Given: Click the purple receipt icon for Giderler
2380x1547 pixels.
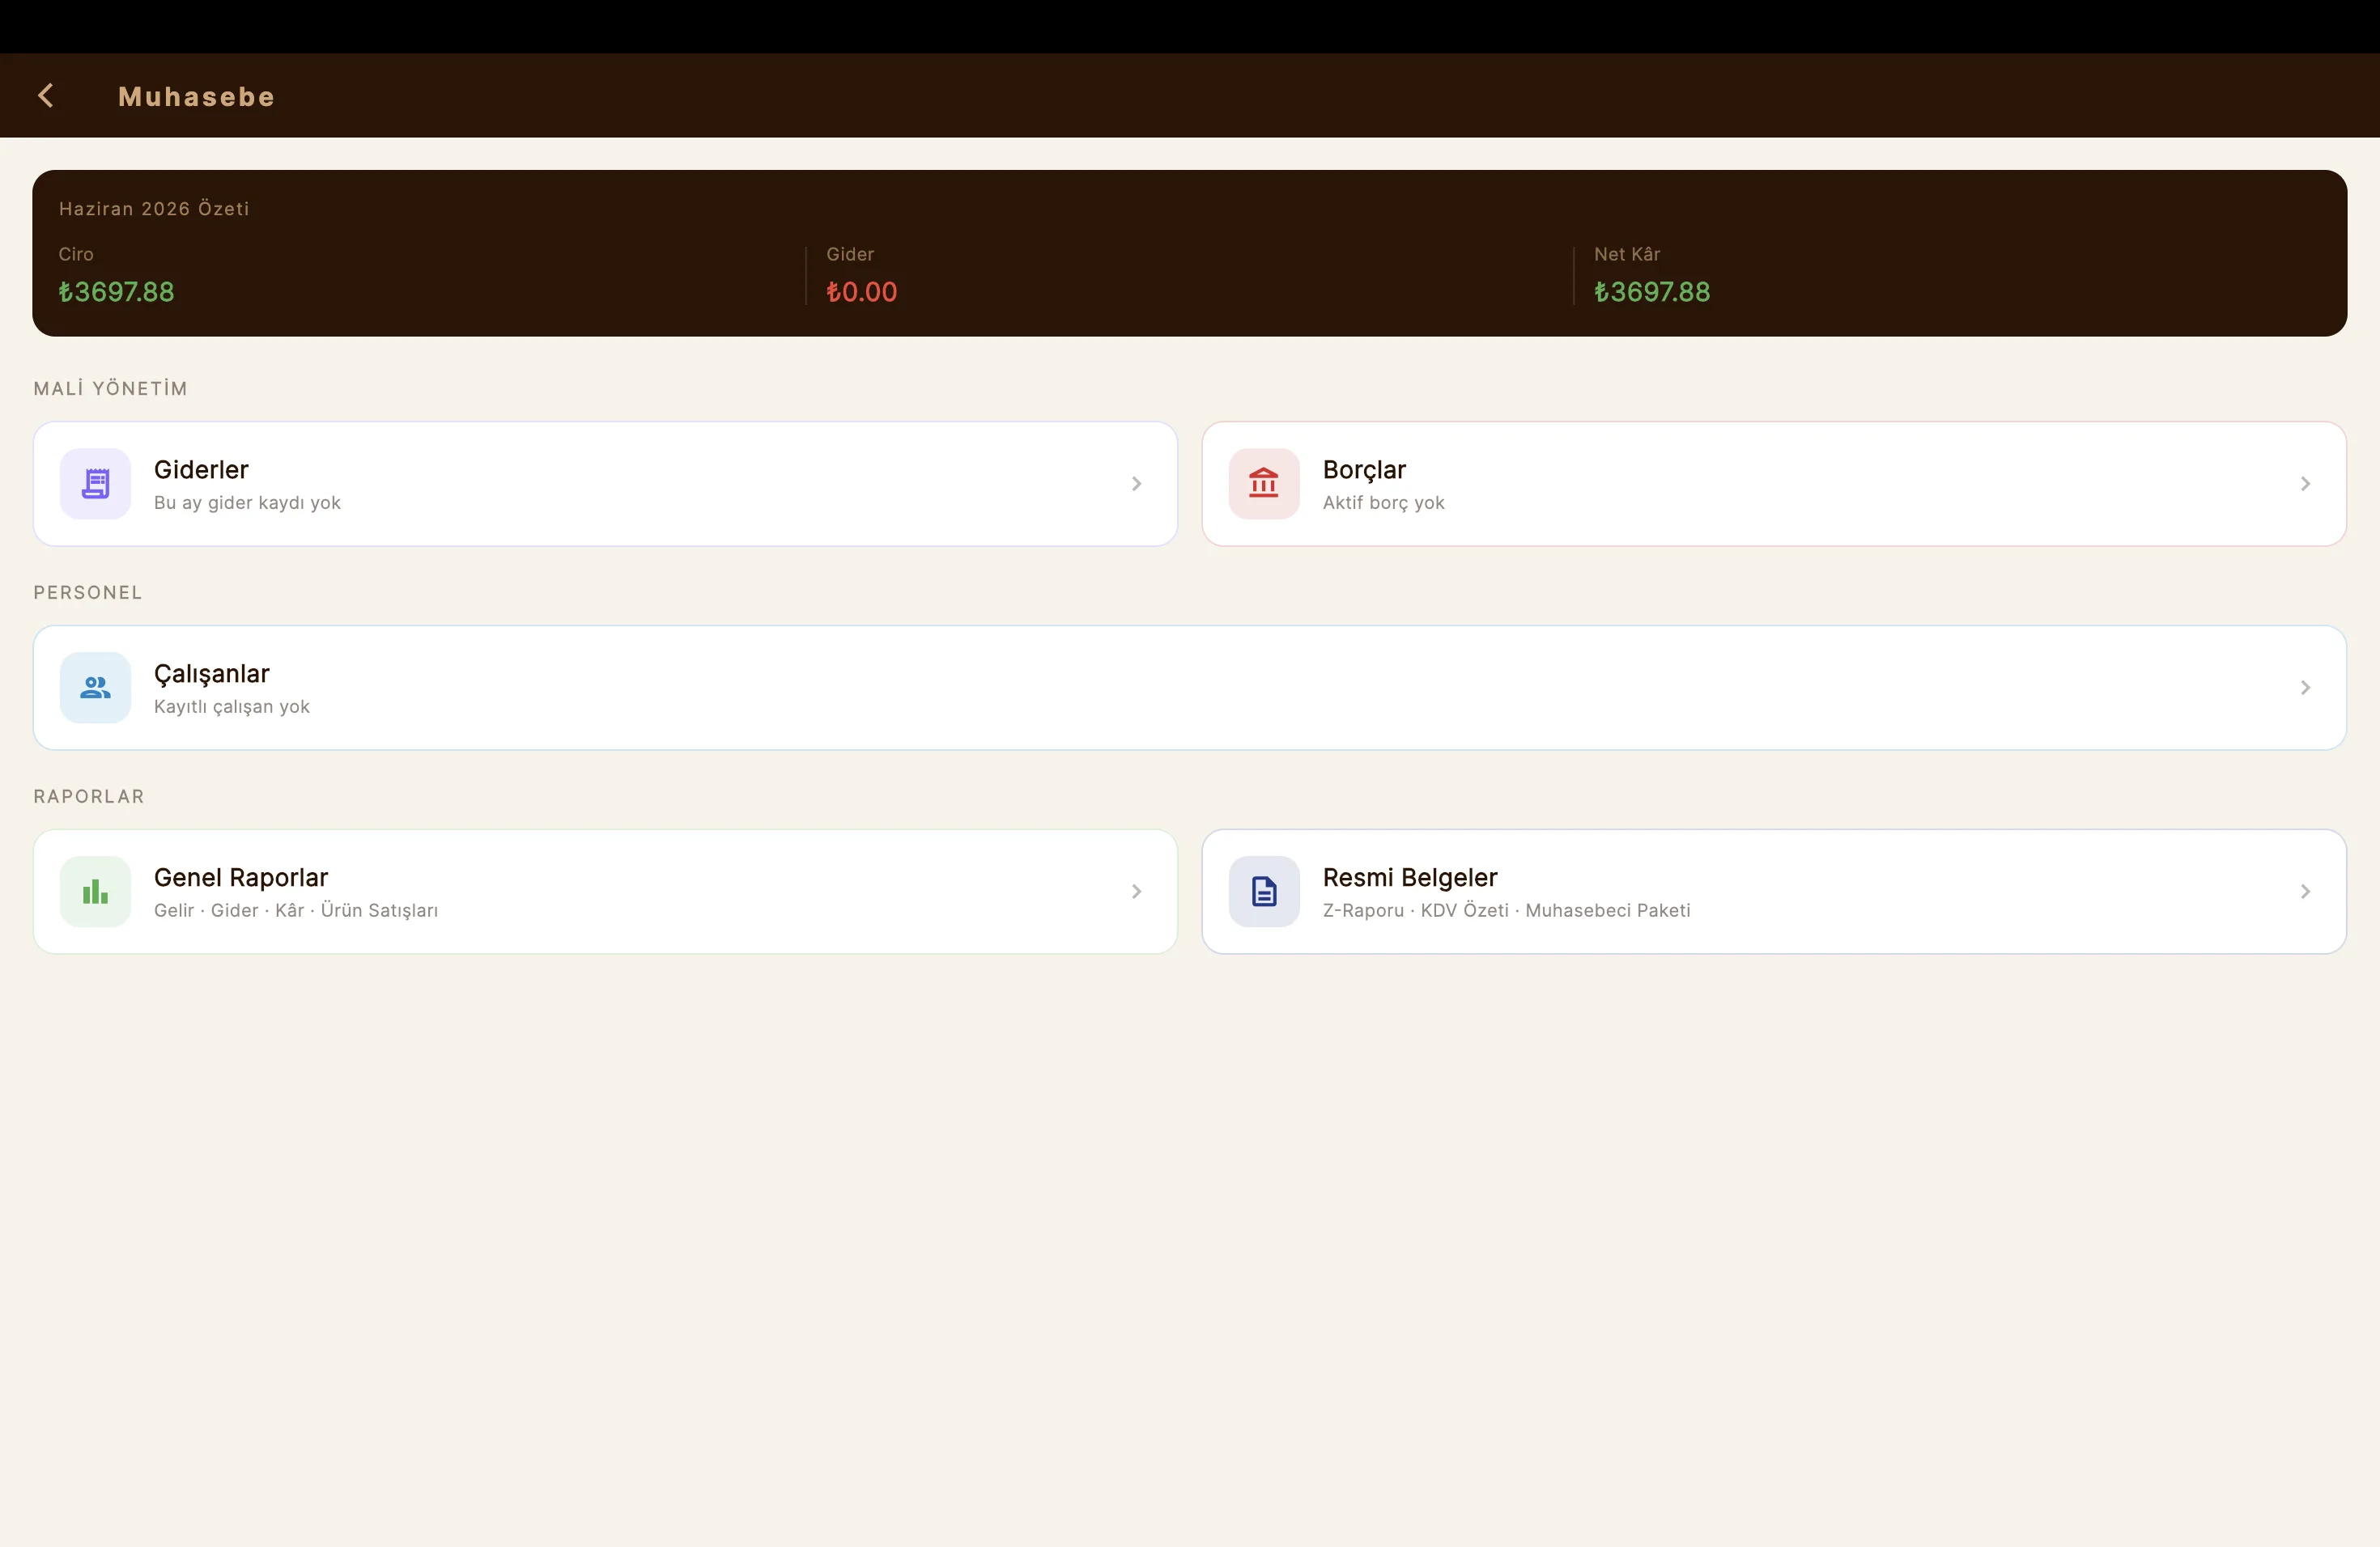Looking at the screenshot, I should click(95, 484).
